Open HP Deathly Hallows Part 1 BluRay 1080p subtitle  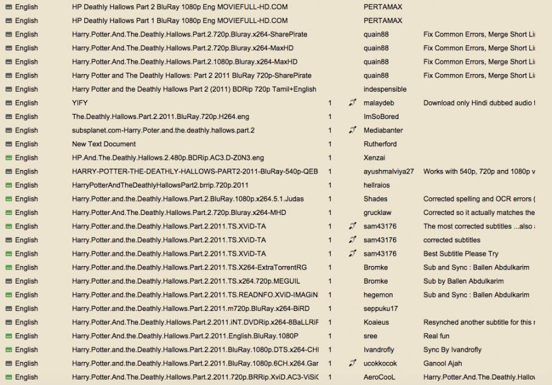pyautogui.click(x=180, y=21)
